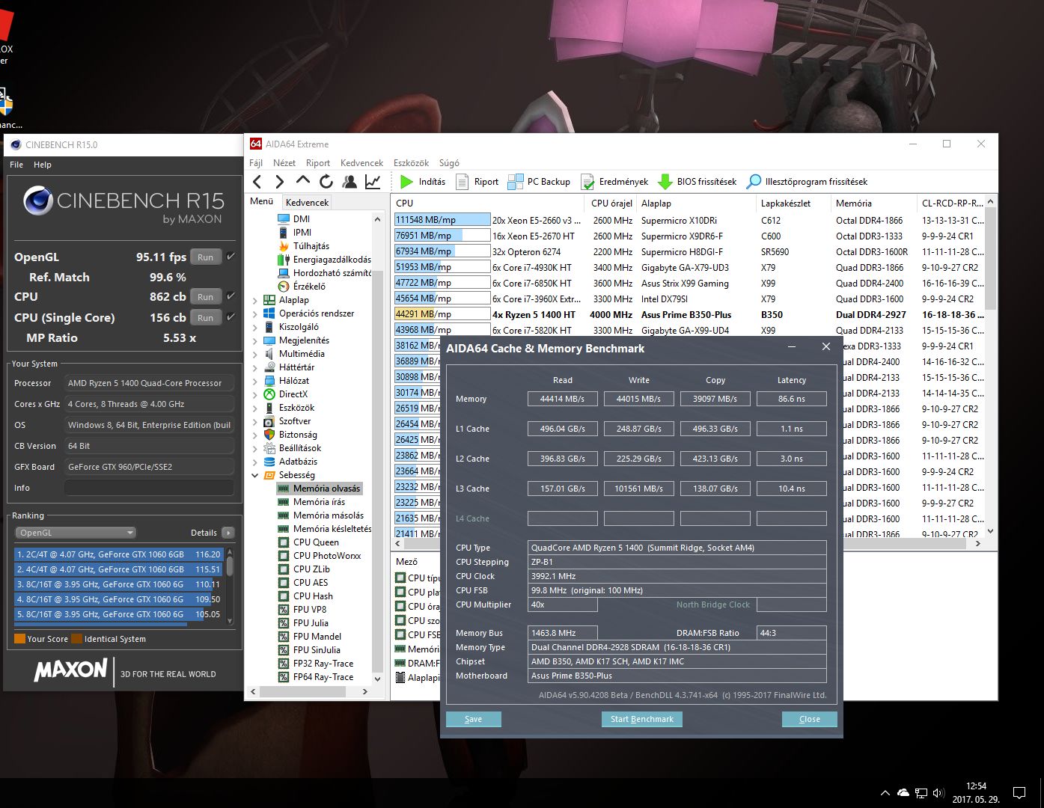The width and height of the screenshot is (1044, 808).
Task: Open OpenGL ranking dropdown in Cinebench
Action: point(75,533)
